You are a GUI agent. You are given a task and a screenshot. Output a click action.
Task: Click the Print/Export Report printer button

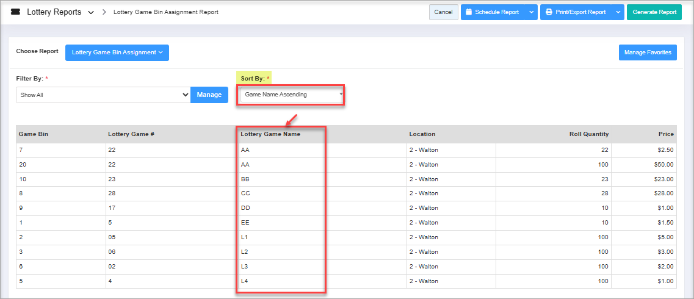[576, 12]
